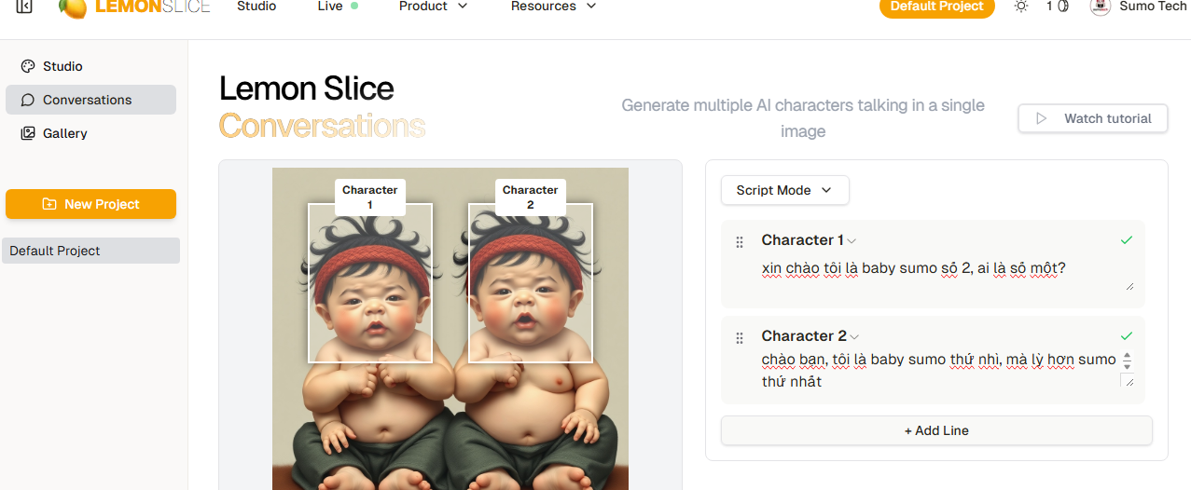Click the resize grip of Character 2 textbox
The height and width of the screenshot is (490, 1191).
[1128, 380]
